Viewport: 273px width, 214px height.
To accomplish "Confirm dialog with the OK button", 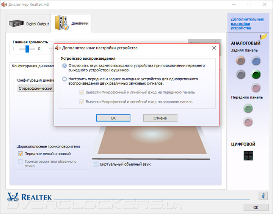I will (113, 118).
